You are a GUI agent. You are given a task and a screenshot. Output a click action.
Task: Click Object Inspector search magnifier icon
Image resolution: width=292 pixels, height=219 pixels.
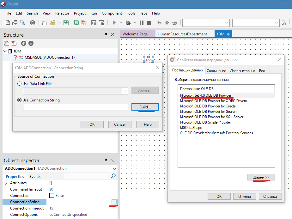(x=113, y=176)
